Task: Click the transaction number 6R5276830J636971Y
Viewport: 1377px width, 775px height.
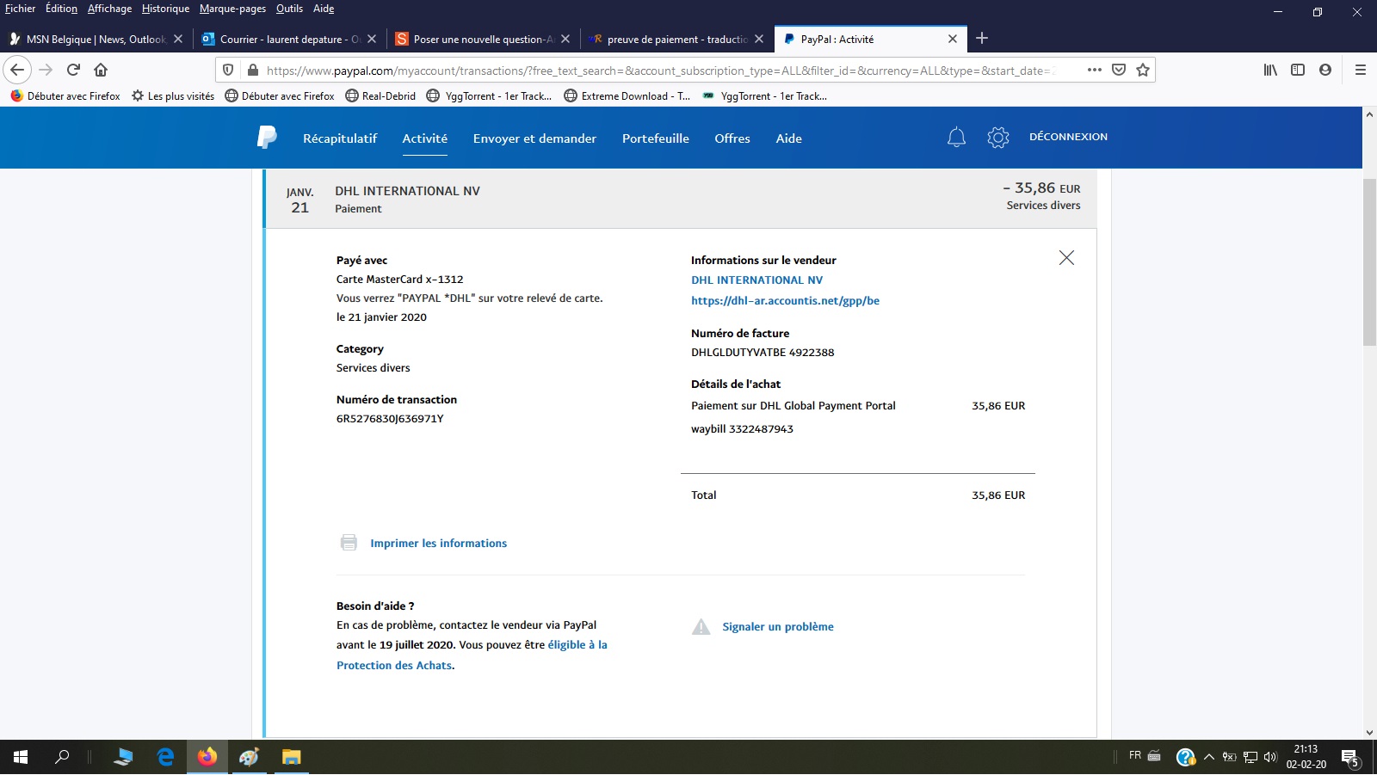Action: pyautogui.click(x=390, y=419)
